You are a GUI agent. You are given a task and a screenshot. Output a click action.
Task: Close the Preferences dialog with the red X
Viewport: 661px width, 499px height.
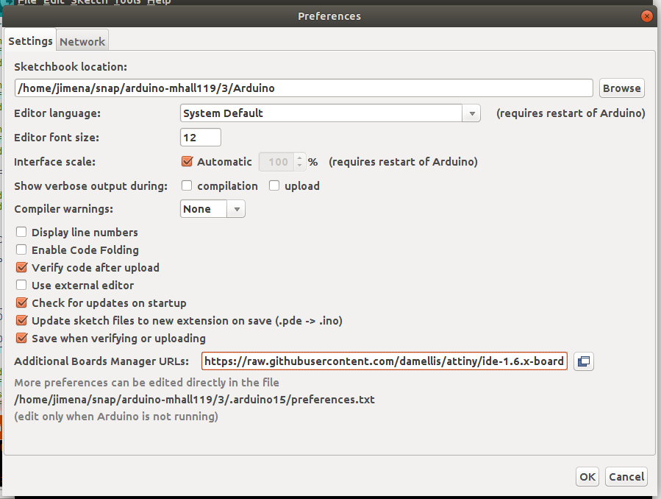point(647,16)
